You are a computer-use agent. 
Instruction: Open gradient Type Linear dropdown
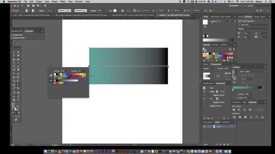[255, 71]
